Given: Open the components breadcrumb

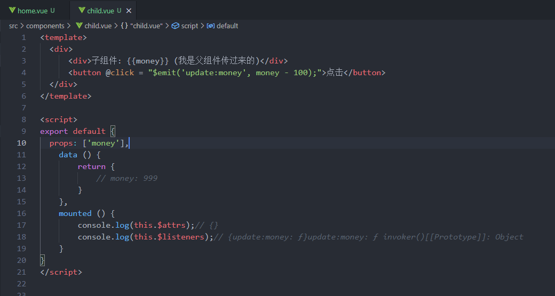Looking at the screenshot, I should [45, 26].
